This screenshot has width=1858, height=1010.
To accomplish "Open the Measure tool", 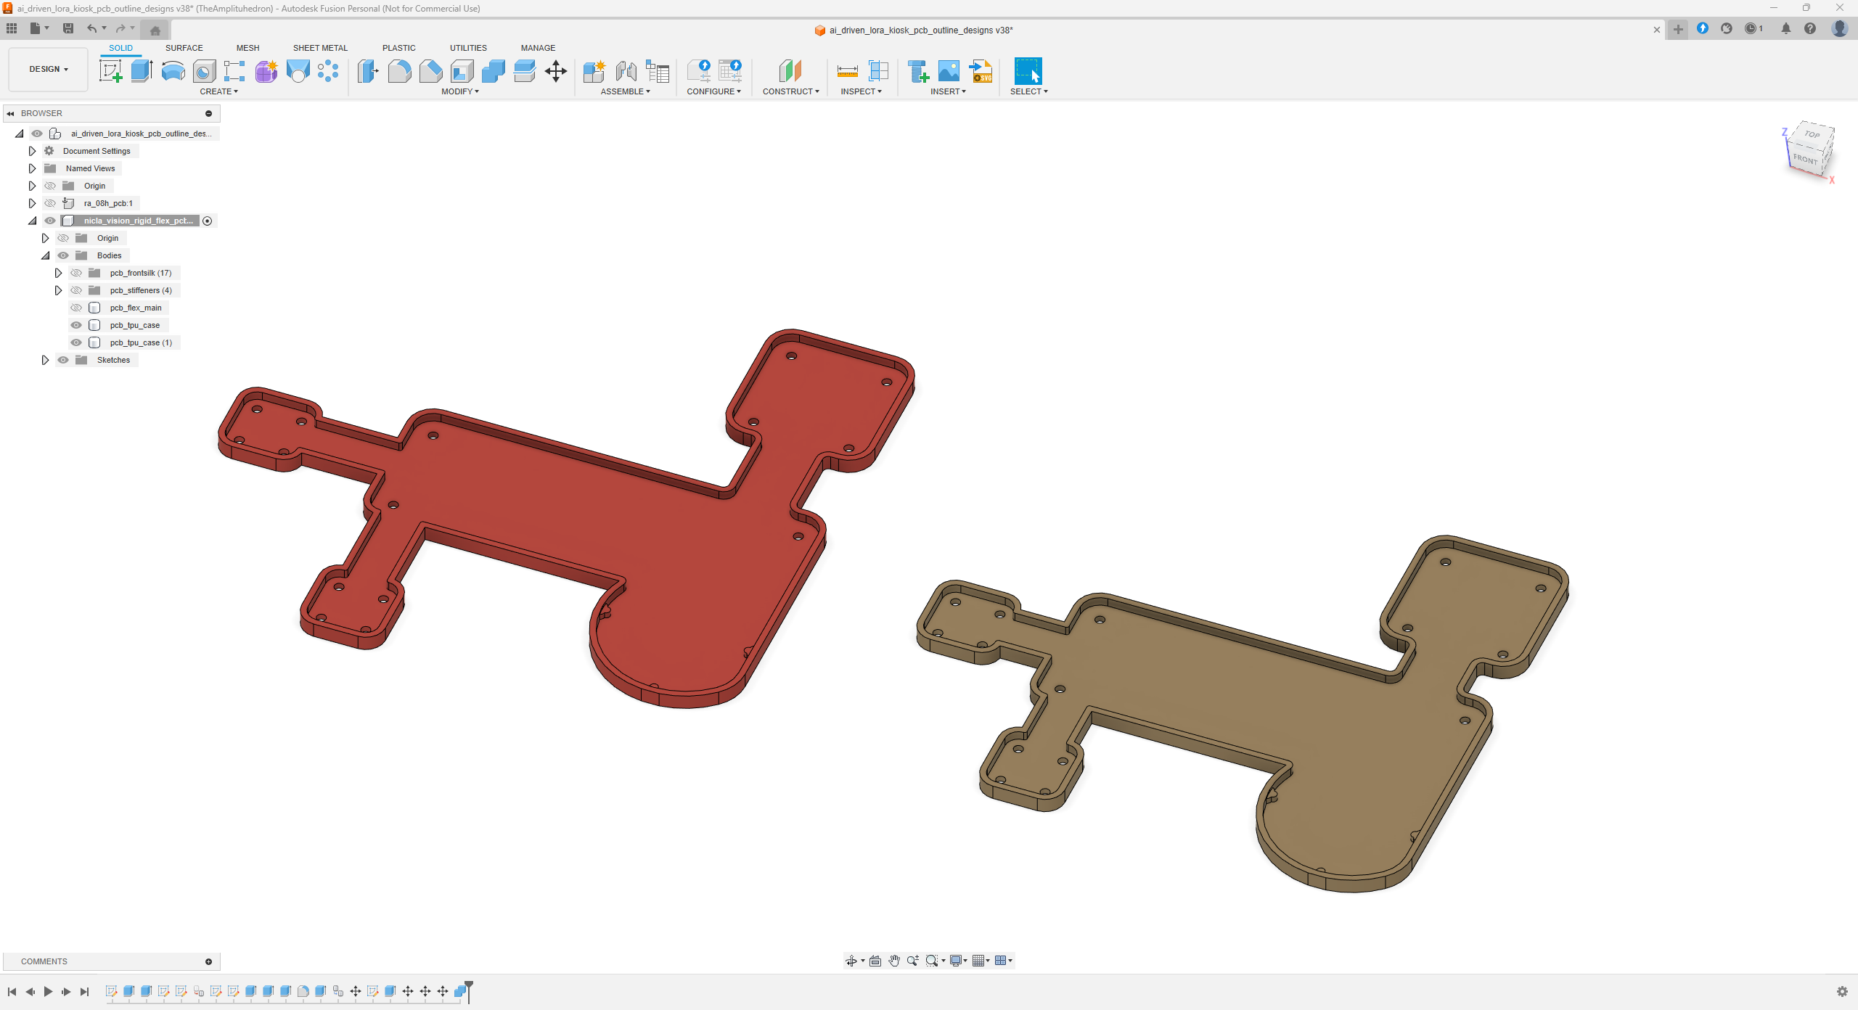I will (847, 71).
